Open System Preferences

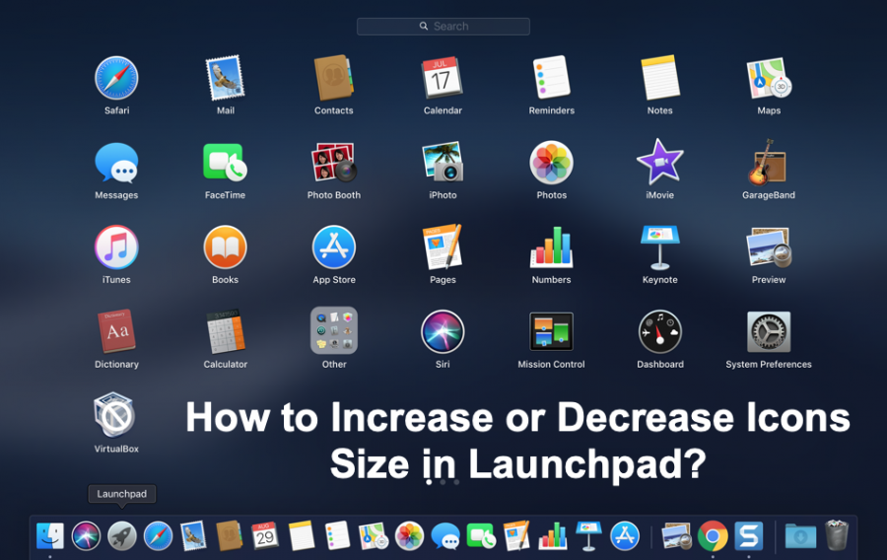(x=769, y=332)
